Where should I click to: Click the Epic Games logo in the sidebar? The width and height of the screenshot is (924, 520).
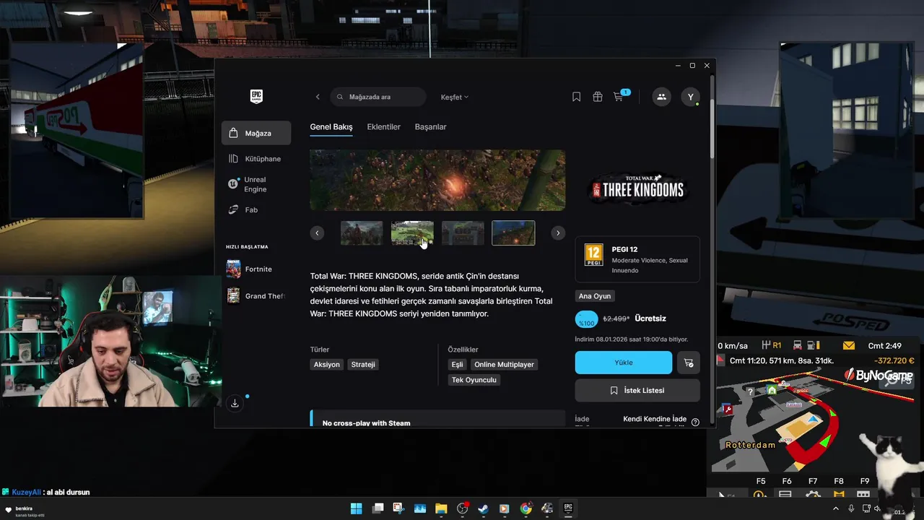point(256,96)
